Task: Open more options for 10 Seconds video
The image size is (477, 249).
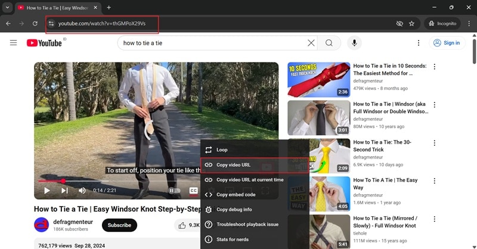Action: click(435, 66)
